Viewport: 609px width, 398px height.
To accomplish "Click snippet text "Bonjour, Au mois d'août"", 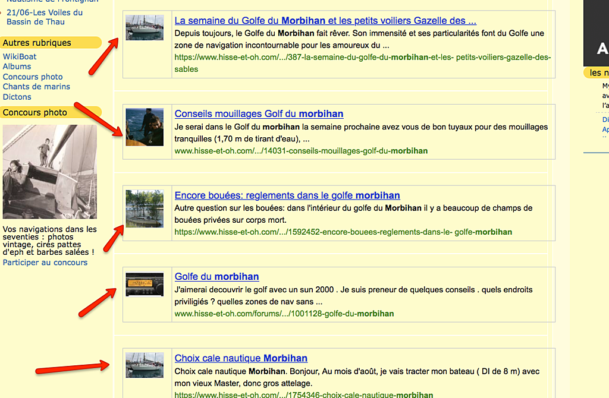I will [334, 371].
